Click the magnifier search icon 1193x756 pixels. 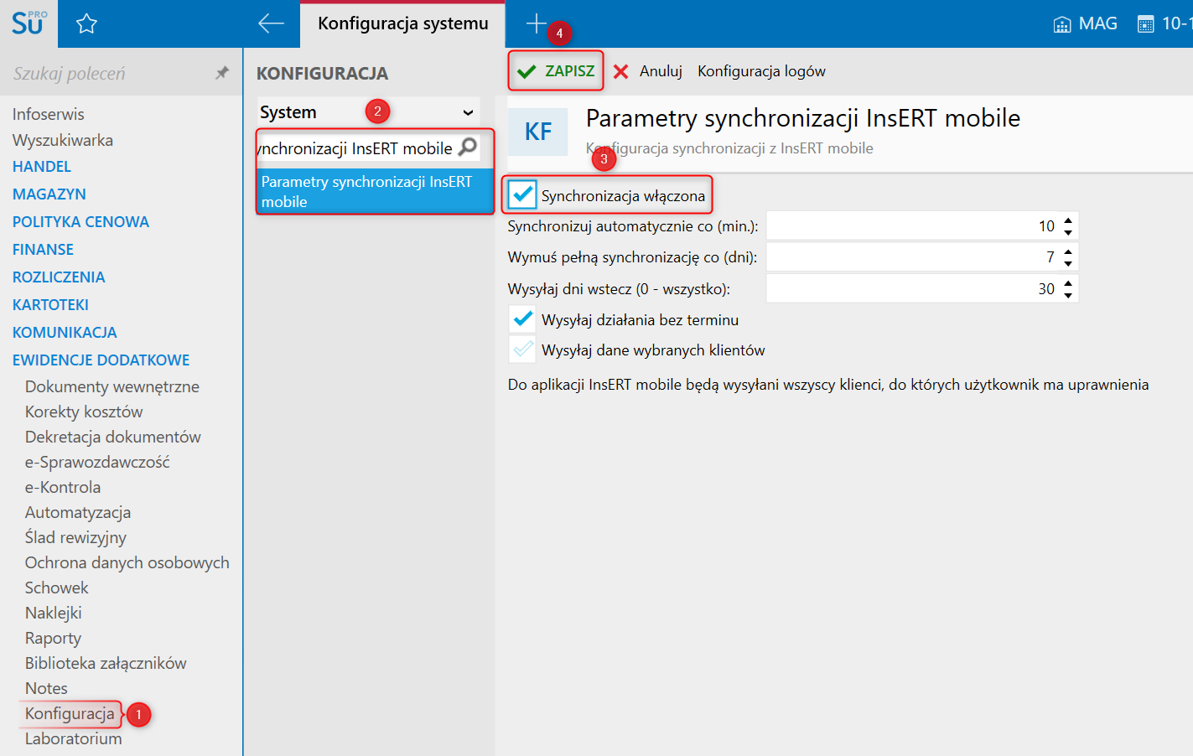469,147
